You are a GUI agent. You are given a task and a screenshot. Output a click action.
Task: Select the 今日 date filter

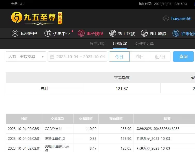pos(119,57)
